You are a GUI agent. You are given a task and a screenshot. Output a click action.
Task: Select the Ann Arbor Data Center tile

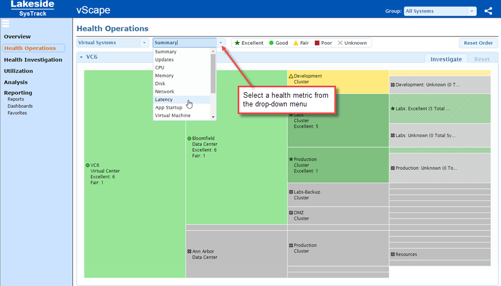click(237, 254)
